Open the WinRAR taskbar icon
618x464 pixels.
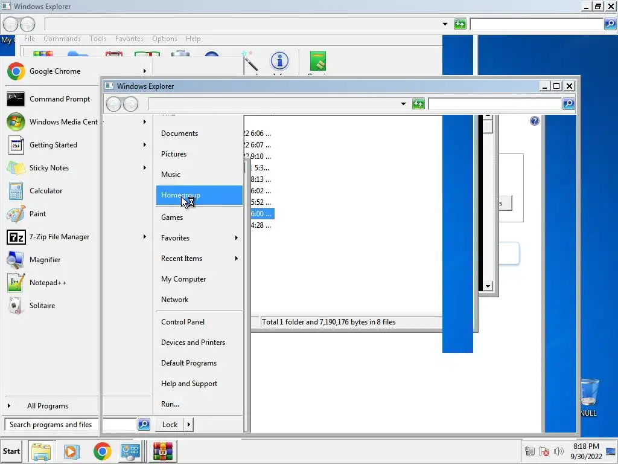[163, 451]
